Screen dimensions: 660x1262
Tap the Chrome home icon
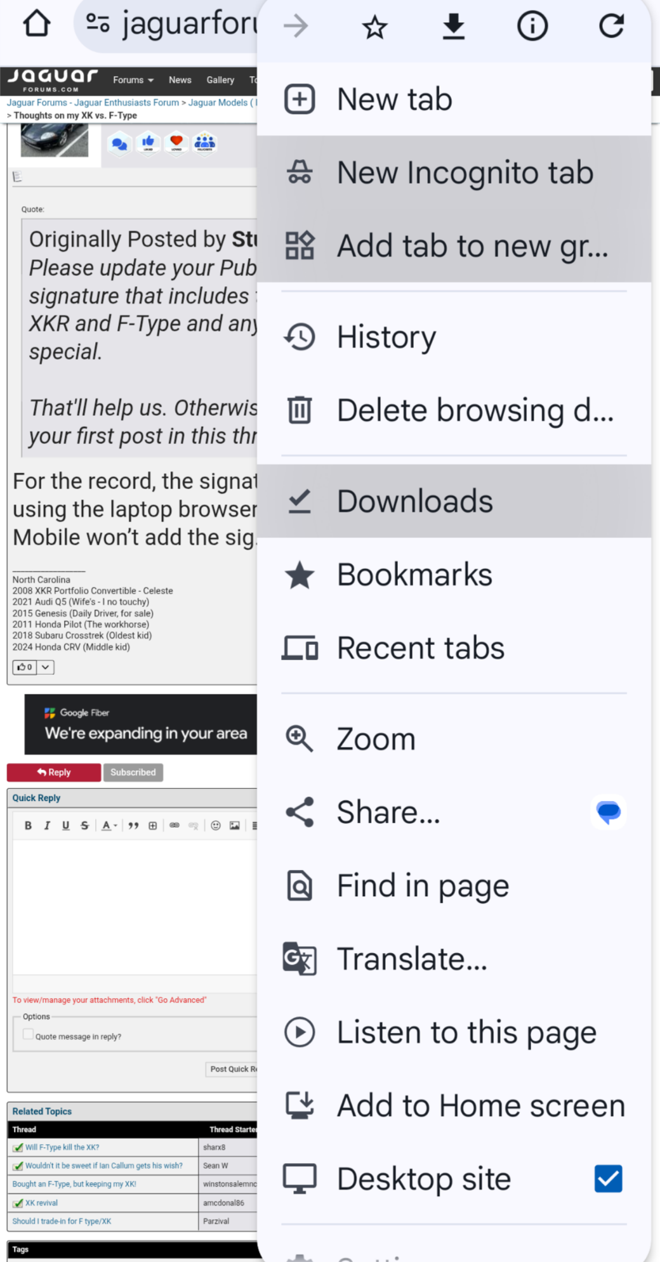click(36, 24)
